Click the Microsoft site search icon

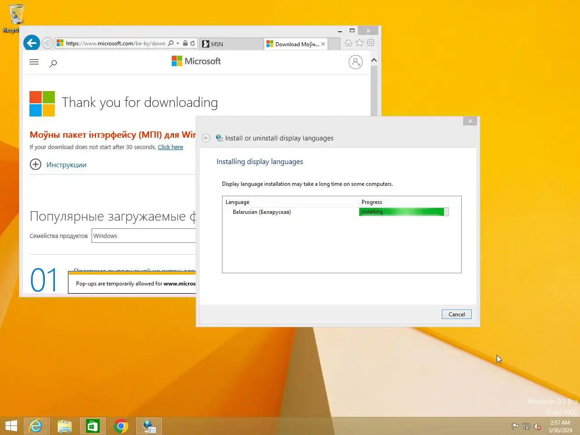click(53, 63)
